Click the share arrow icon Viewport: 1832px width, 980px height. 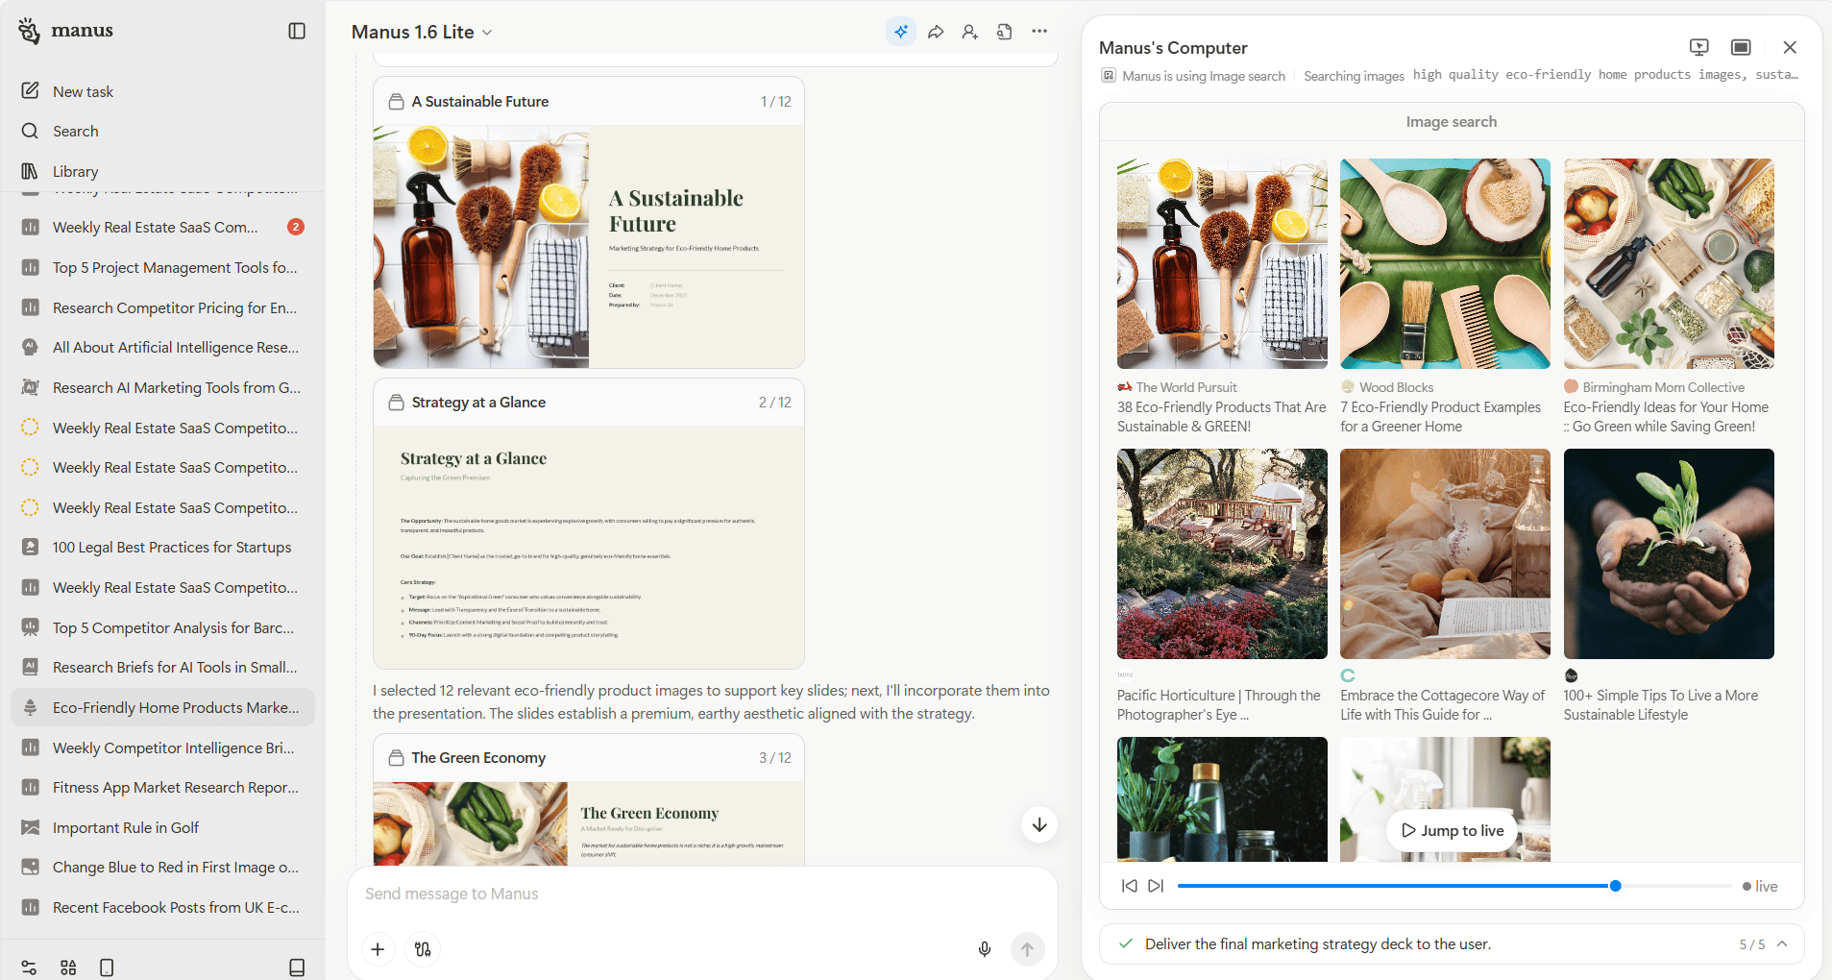coord(936,32)
